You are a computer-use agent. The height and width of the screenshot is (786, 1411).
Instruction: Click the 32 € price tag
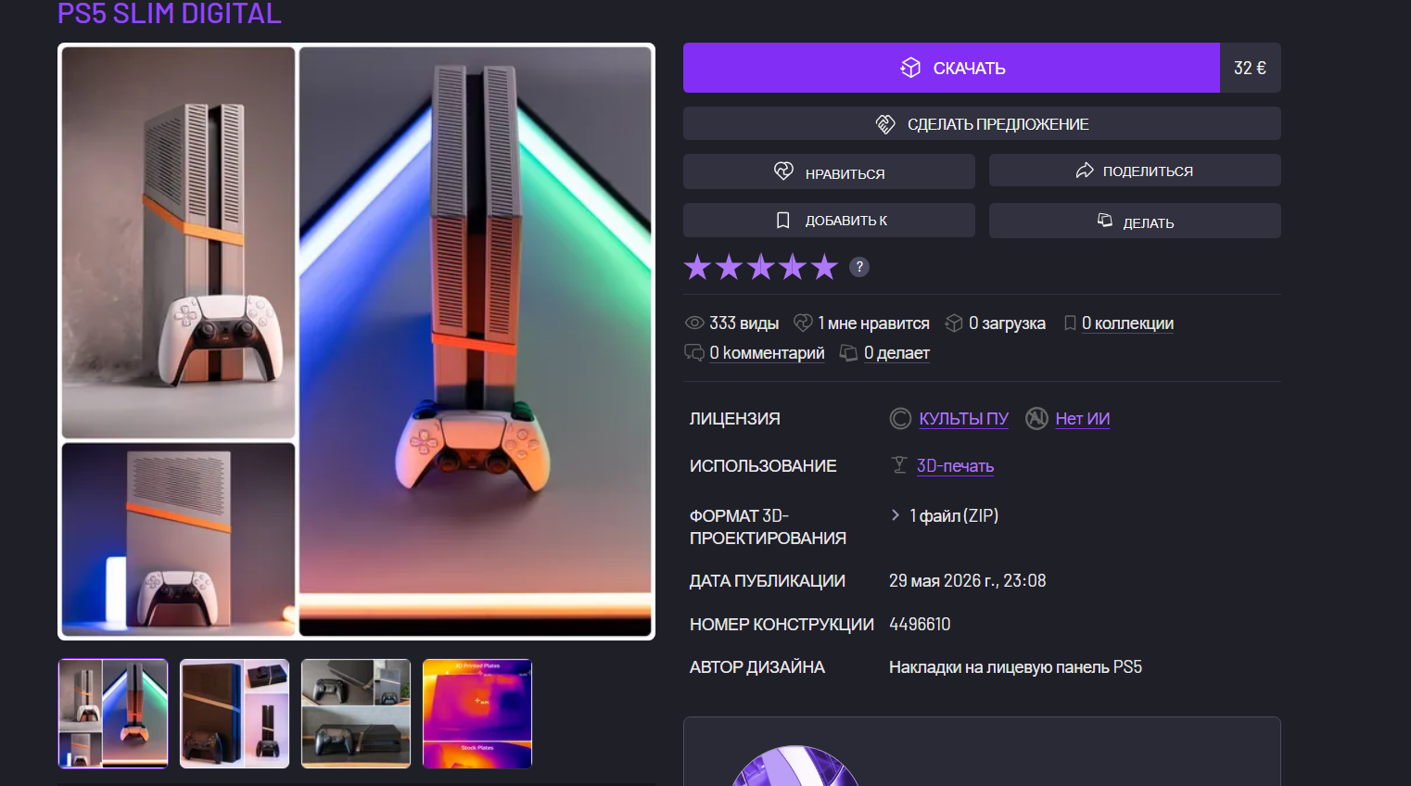point(1250,68)
